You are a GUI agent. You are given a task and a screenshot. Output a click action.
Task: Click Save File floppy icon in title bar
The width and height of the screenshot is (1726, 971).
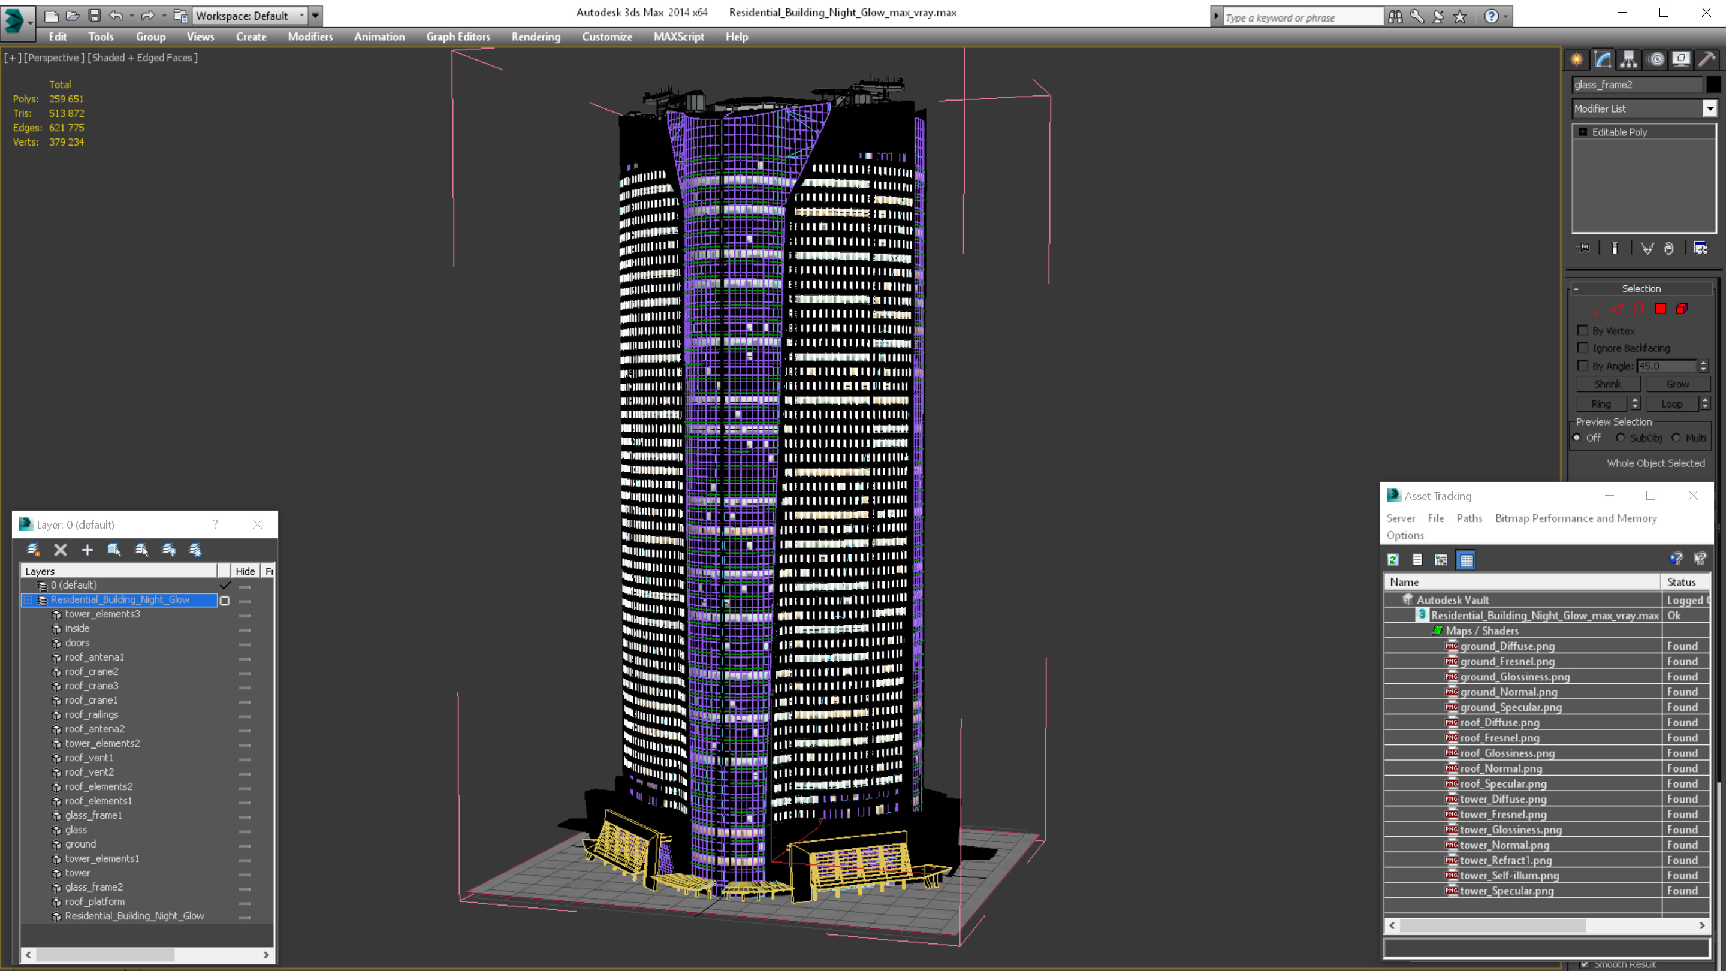[95, 16]
